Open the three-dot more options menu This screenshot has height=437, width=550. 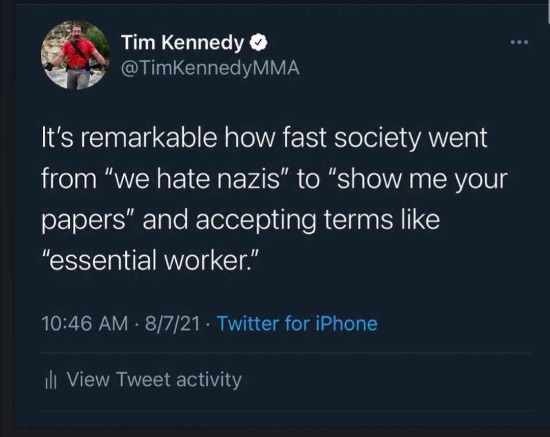point(519,42)
